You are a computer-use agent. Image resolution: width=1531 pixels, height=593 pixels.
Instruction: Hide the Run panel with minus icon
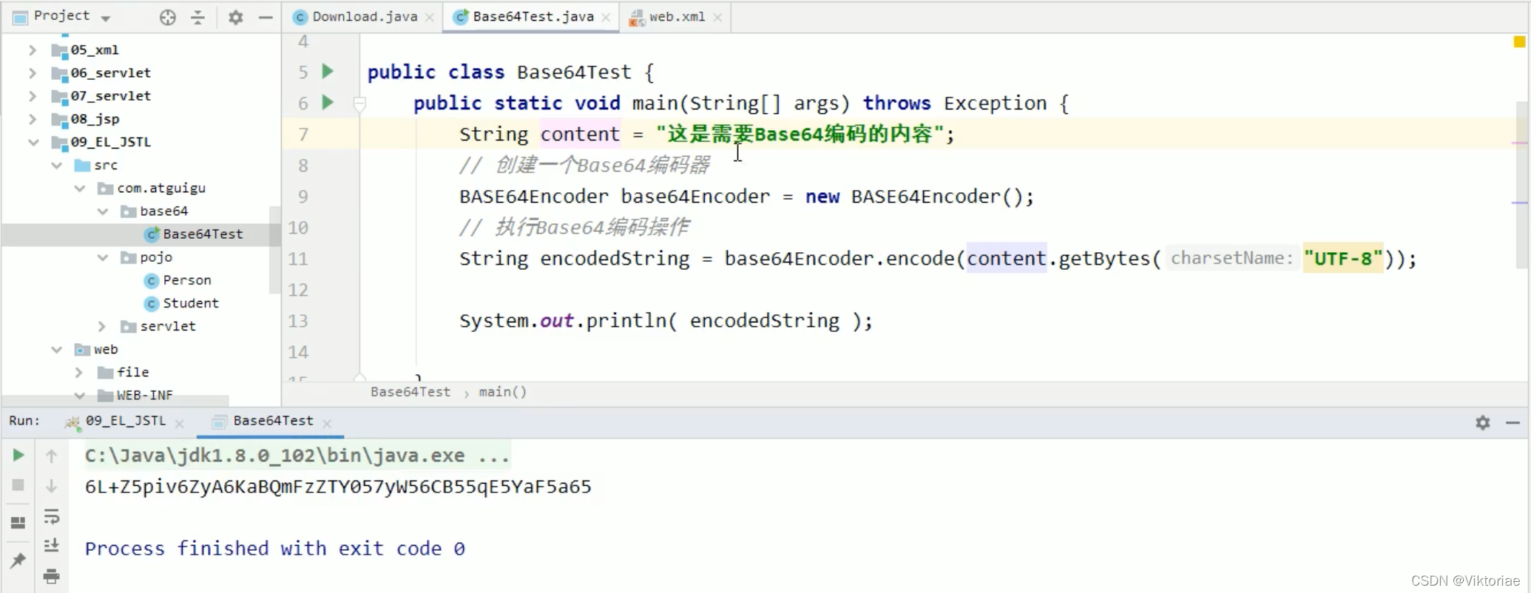[x=1513, y=422]
